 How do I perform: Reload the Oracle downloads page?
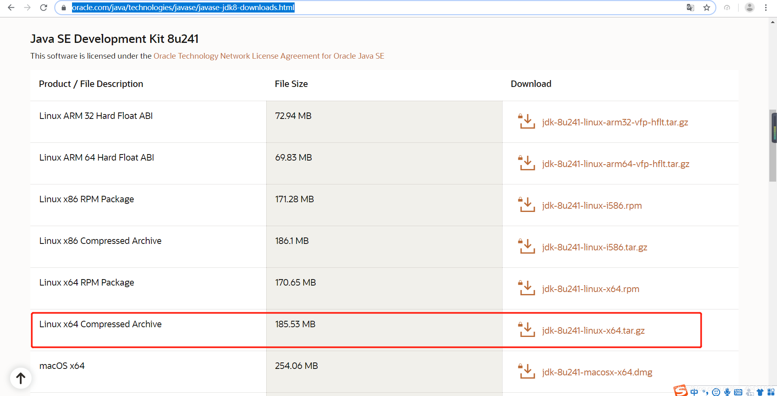[44, 7]
